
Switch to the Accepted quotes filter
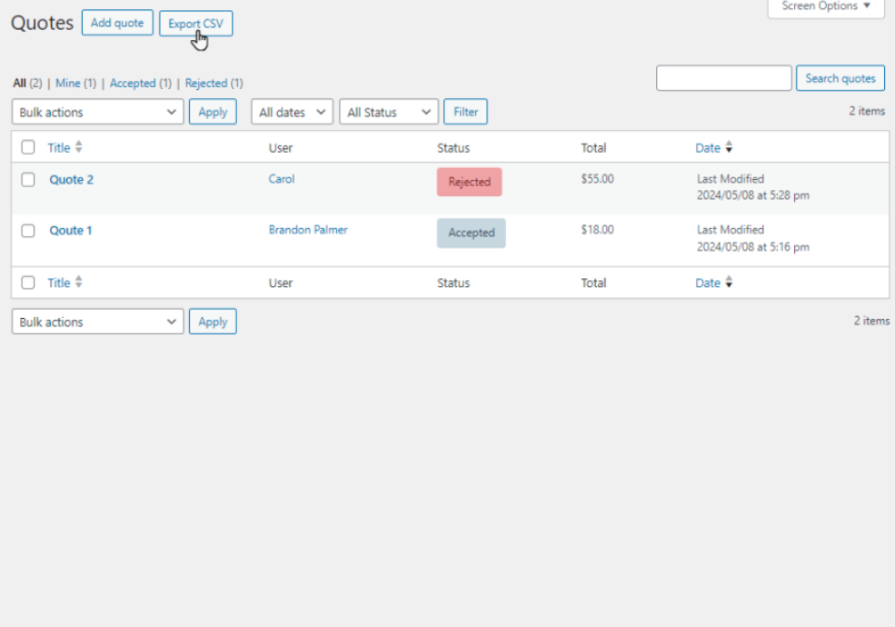point(133,84)
